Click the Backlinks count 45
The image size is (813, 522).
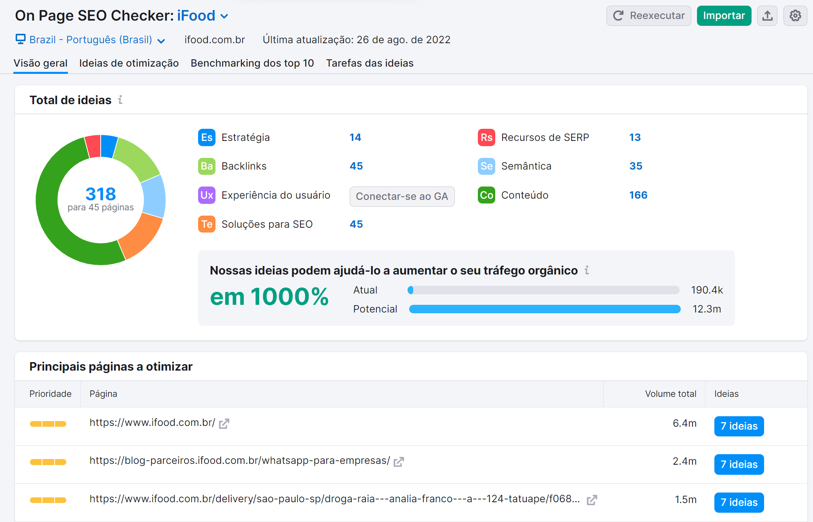(356, 166)
